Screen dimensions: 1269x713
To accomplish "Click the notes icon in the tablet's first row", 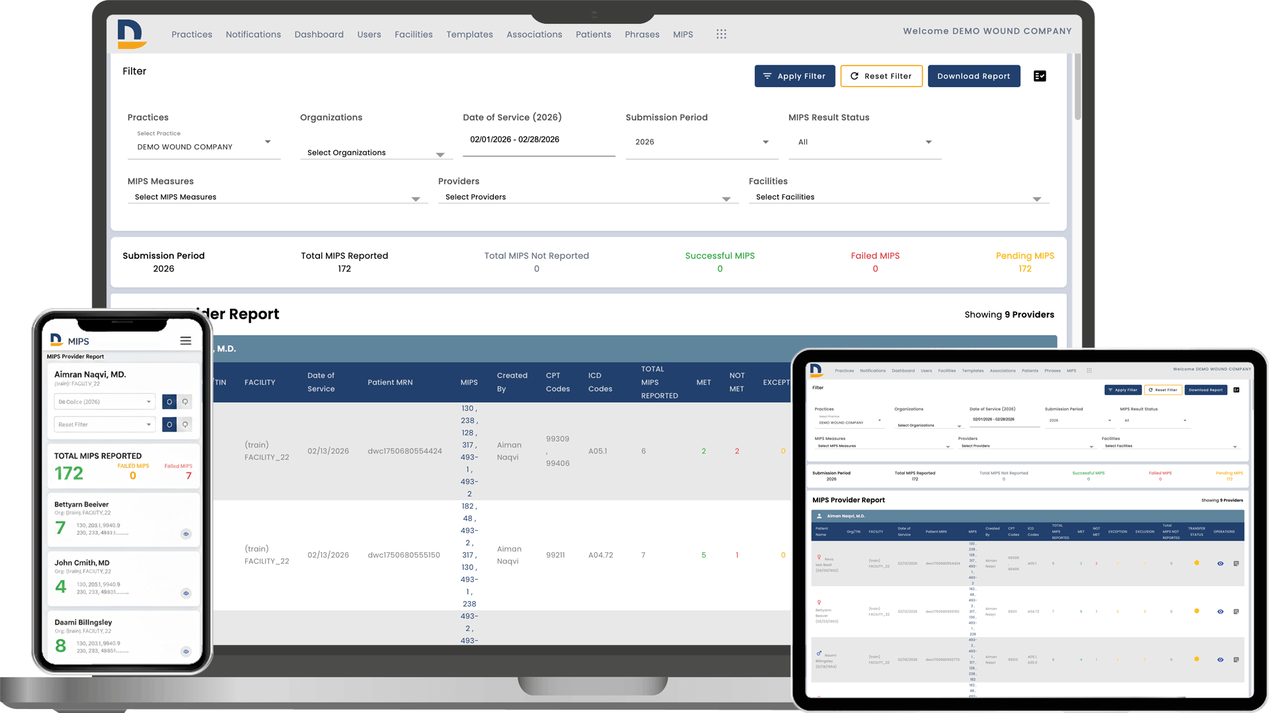I will pyautogui.click(x=1236, y=564).
